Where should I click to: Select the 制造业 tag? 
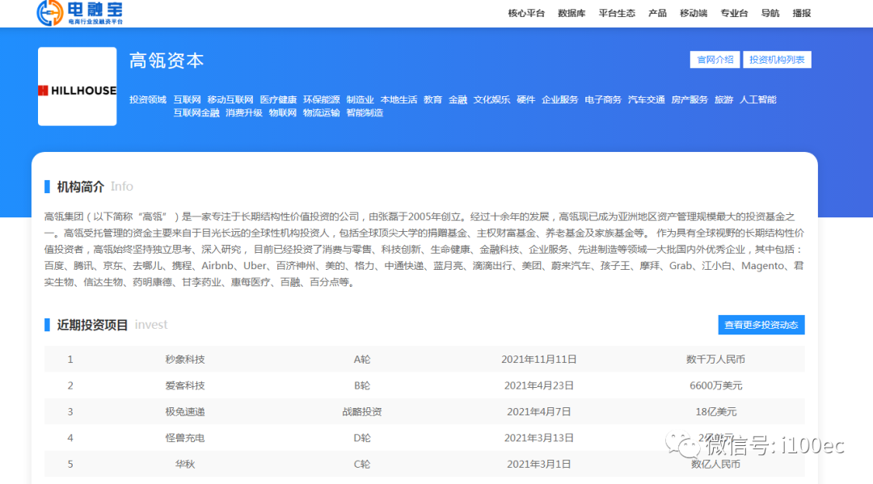360,99
